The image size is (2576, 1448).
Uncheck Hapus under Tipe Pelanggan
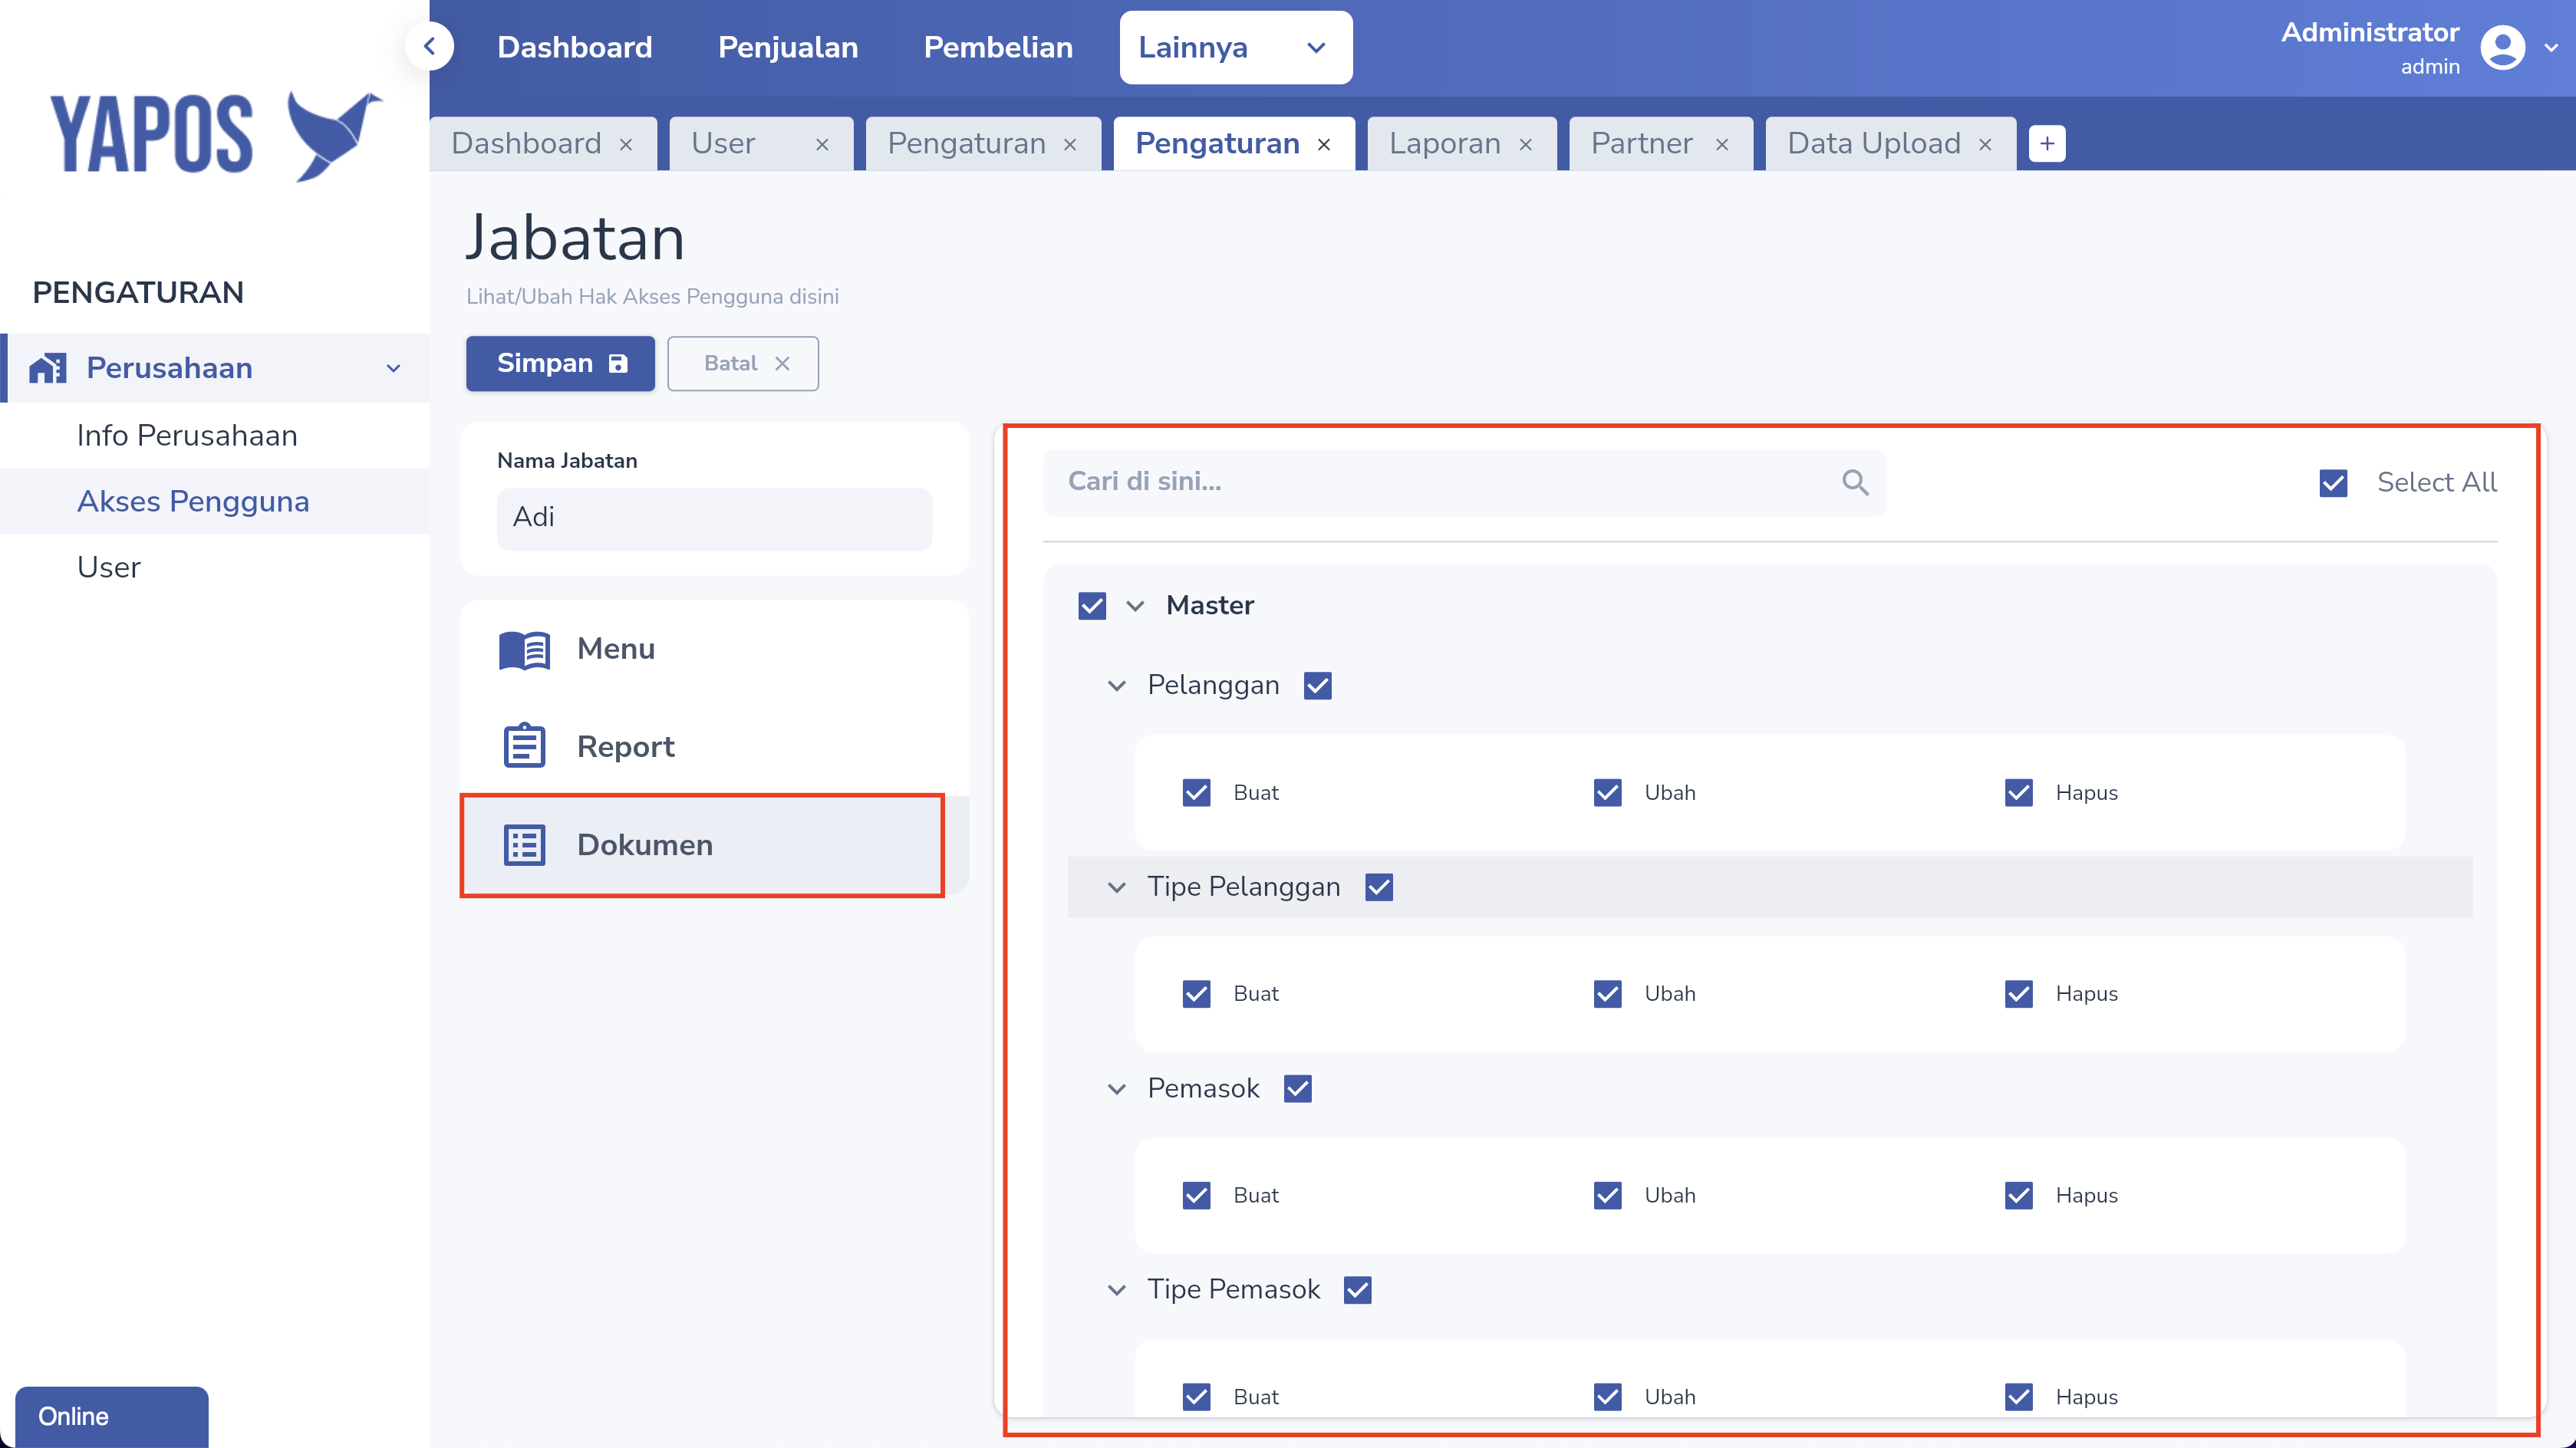click(2018, 994)
